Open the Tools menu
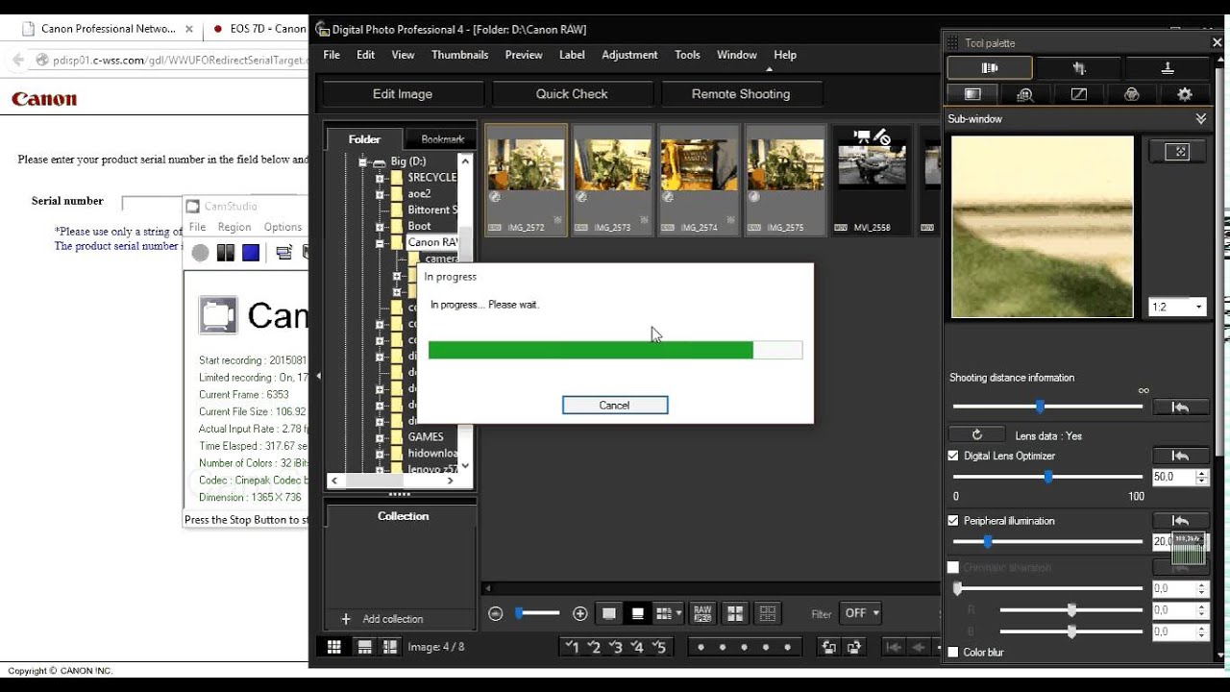Image resolution: width=1230 pixels, height=692 pixels. pos(687,55)
